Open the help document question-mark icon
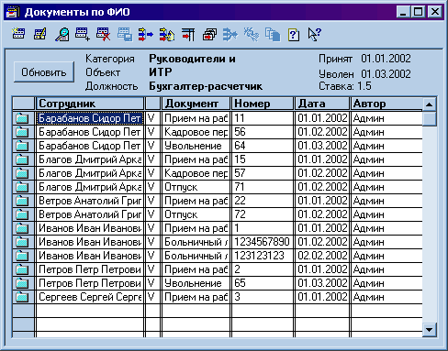This screenshot has width=448, height=351. pyautogui.click(x=294, y=35)
